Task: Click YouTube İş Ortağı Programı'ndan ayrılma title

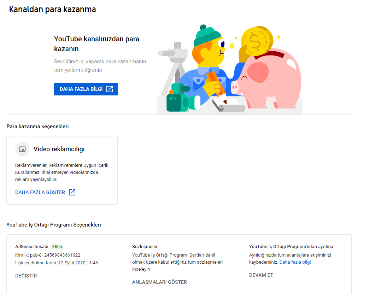Action: (x=291, y=247)
